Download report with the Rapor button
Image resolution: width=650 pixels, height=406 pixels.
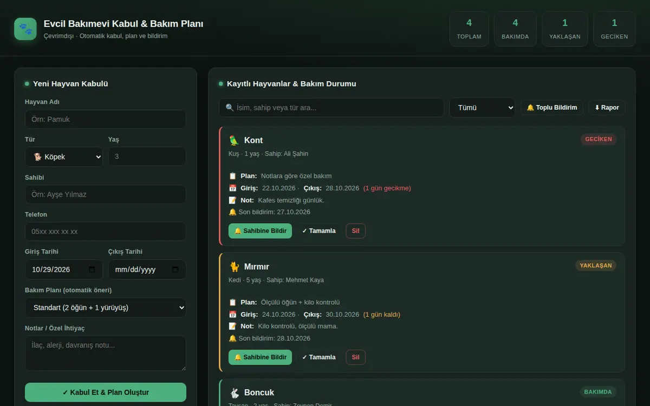click(x=607, y=108)
